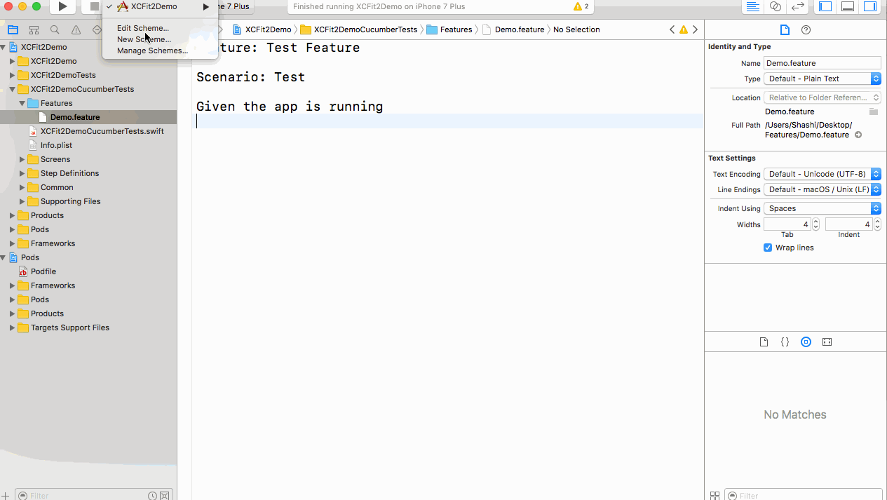Show the File inspector

[x=785, y=30]
